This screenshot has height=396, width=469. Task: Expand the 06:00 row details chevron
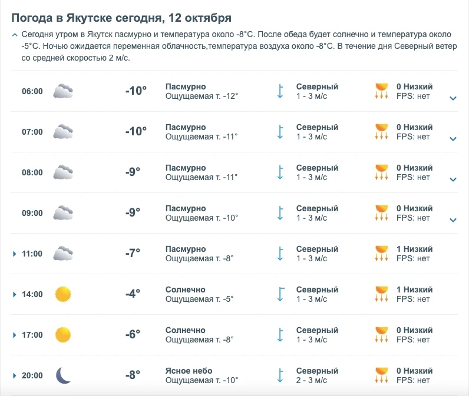453,98
